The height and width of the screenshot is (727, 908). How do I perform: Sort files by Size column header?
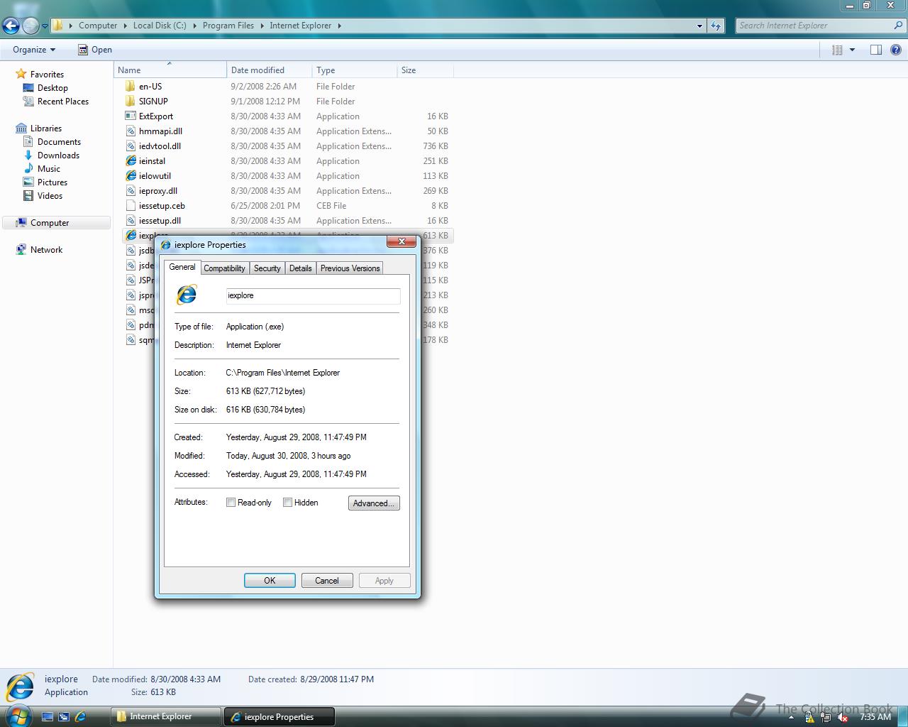tap(426, 70)
